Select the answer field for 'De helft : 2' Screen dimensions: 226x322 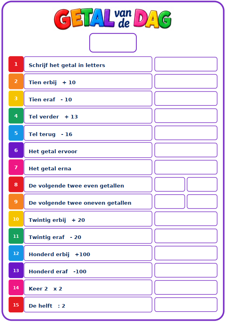tap(186, 304)
